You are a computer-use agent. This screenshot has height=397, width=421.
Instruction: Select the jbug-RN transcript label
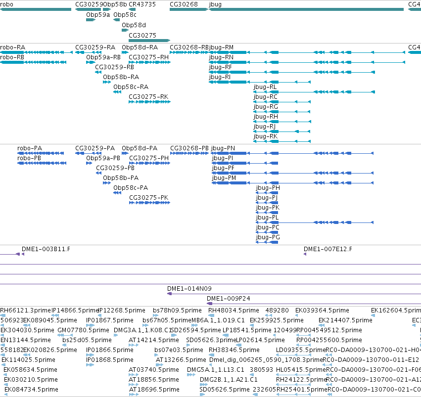point(221,57)
